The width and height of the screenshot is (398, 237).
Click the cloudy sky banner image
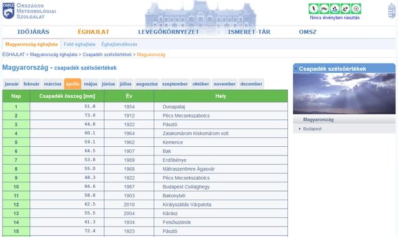point(344,94)
